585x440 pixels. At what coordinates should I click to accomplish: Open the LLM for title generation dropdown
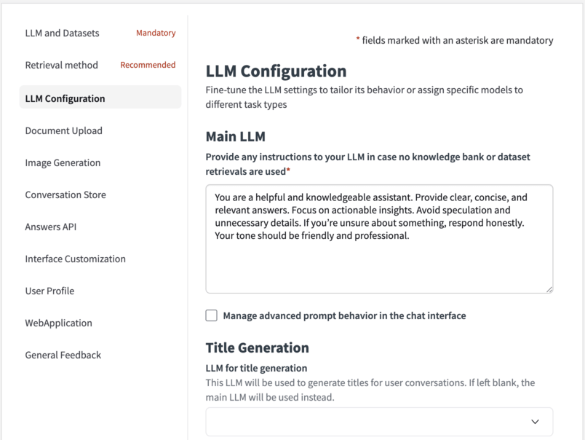click(379, 422)
